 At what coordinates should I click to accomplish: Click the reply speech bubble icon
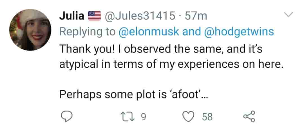pyautogui.click(x=67, y=116)
